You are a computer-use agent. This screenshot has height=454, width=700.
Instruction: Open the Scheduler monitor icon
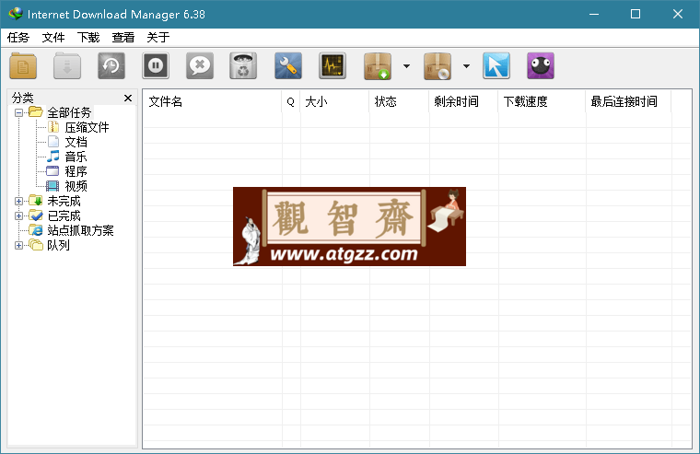click(332, 66)
